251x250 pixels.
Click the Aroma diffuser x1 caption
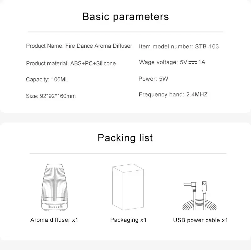54,220
